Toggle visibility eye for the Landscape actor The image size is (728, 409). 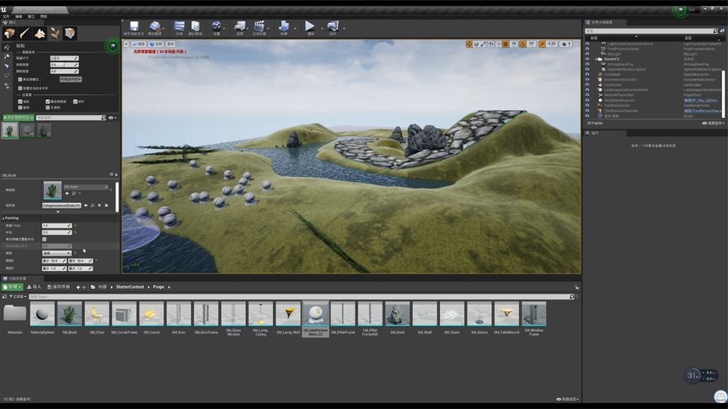point(587,84)
